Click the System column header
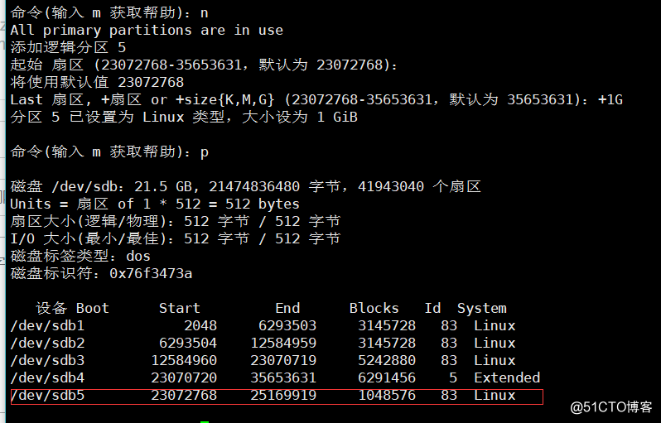The height and width of the screenshot is (423, 661). [x=482, y=309]
